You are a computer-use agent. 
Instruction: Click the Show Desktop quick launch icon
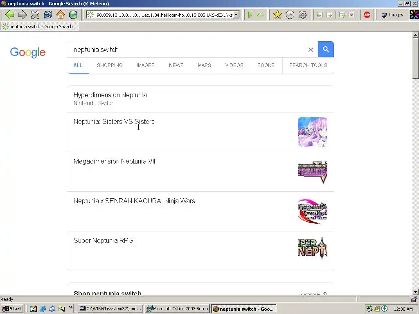tap(34, 309)
